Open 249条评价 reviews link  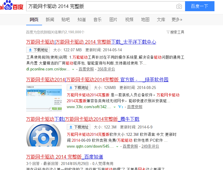pos(150,146)
